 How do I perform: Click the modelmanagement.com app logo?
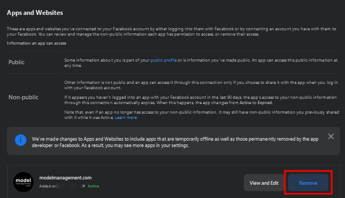click(23, 182)
